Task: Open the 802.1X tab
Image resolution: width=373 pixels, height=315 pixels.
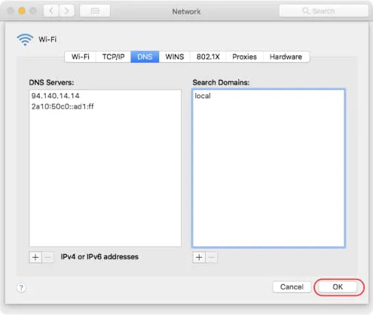Action: point(208,57)
